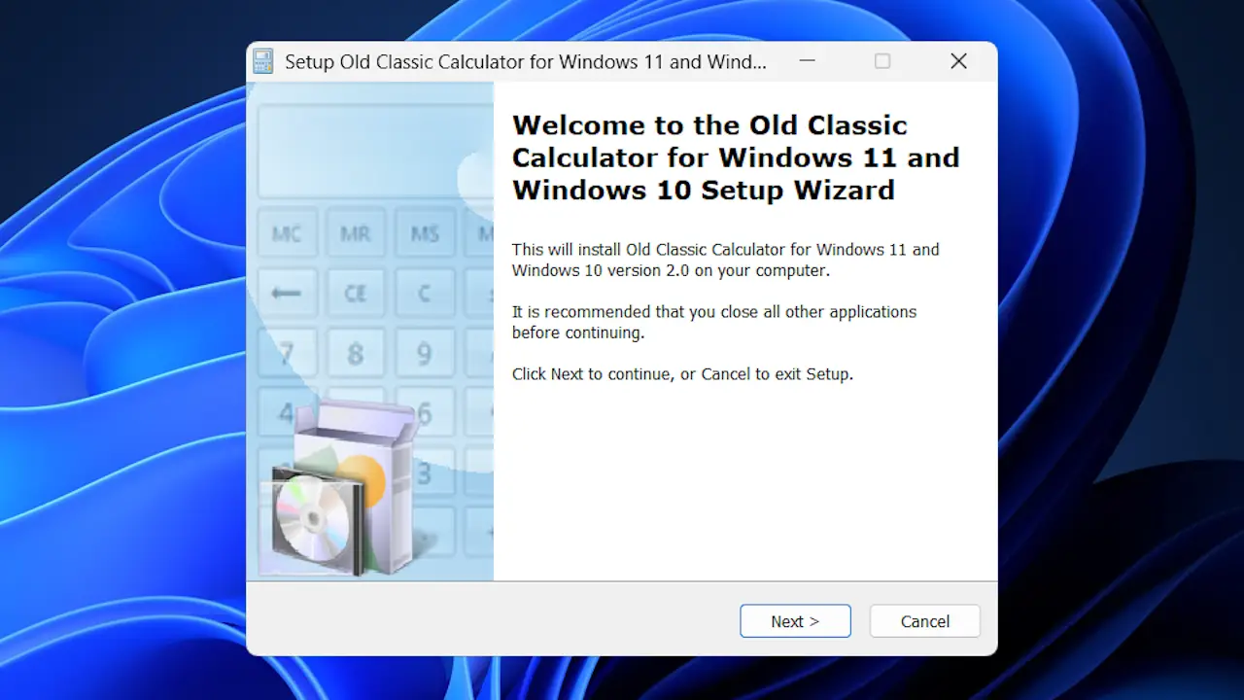Click the software box and disc image

point(340,486)
